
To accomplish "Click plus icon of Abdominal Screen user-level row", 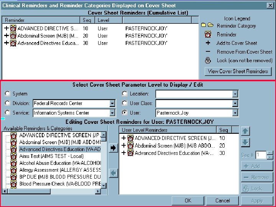I will 123,146.
